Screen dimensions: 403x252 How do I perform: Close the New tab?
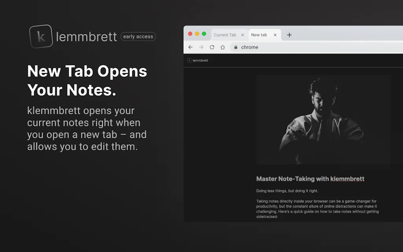[x=276, y=35]
